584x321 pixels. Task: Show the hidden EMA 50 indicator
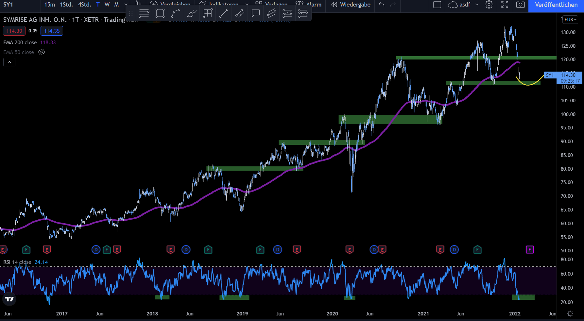42,52
